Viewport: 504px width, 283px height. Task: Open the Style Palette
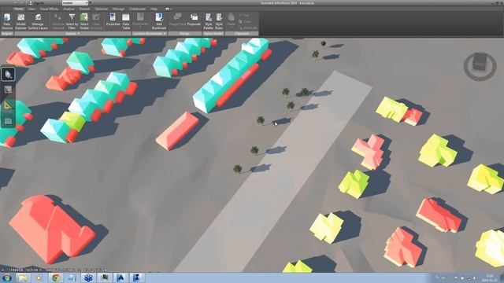(209, 21)
